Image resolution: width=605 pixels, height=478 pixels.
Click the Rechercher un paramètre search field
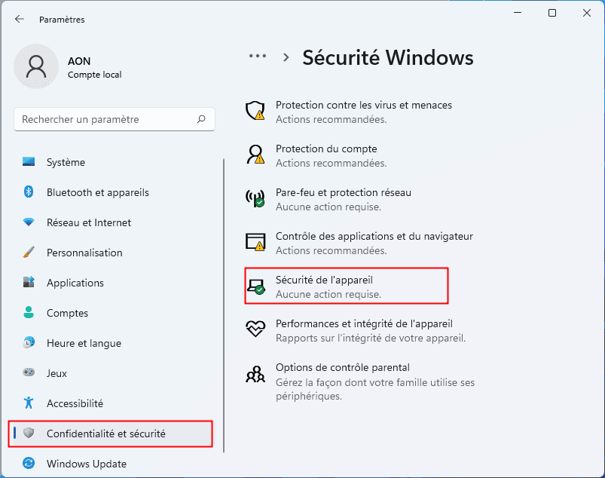point(105,119)
